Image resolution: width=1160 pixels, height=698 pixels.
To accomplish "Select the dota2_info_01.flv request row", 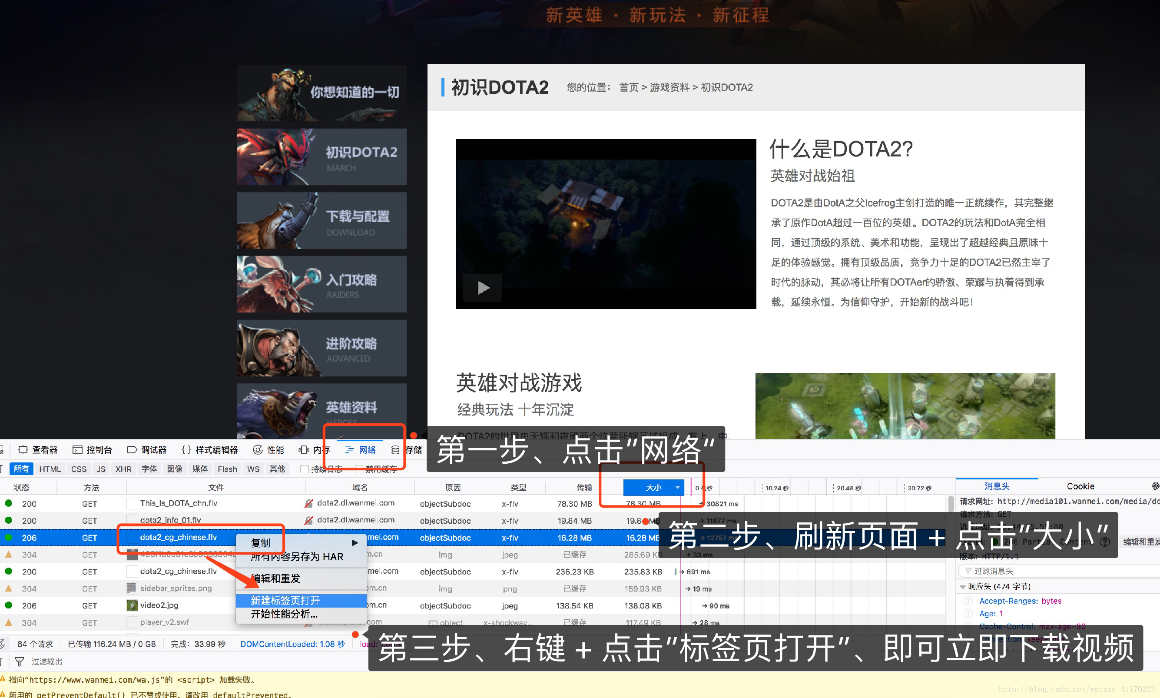I will (472, 520).
